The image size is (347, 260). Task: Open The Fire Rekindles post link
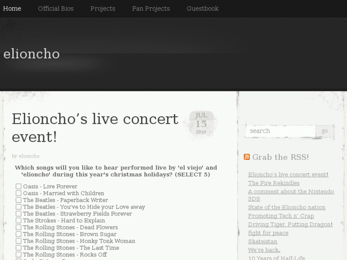point(274,183)
